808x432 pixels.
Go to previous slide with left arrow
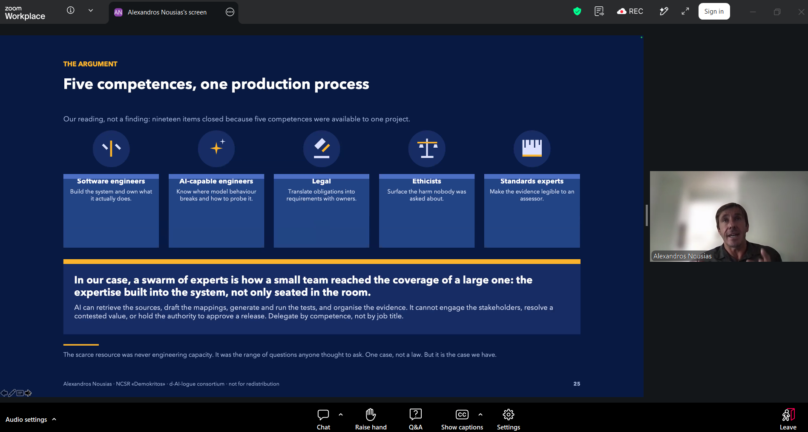pyautogui.click(x=4, y=393)
